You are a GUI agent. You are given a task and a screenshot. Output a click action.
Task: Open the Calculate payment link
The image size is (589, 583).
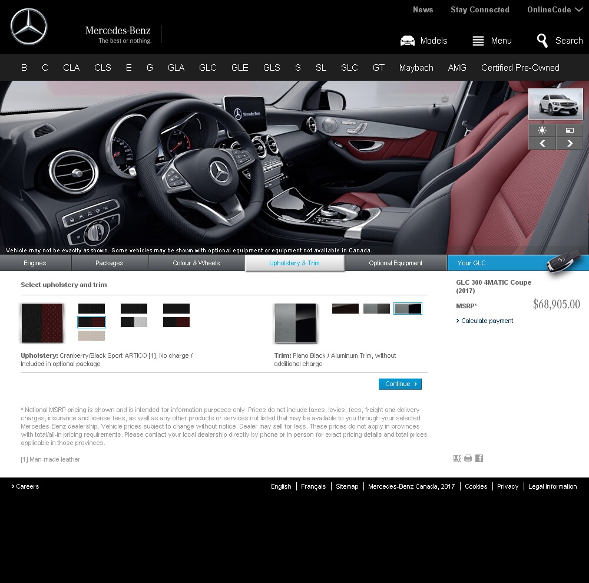point(485,321)
